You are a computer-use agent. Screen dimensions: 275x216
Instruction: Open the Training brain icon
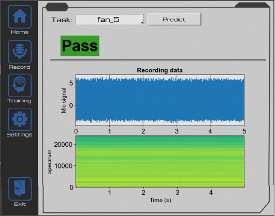tap(20, 85)
